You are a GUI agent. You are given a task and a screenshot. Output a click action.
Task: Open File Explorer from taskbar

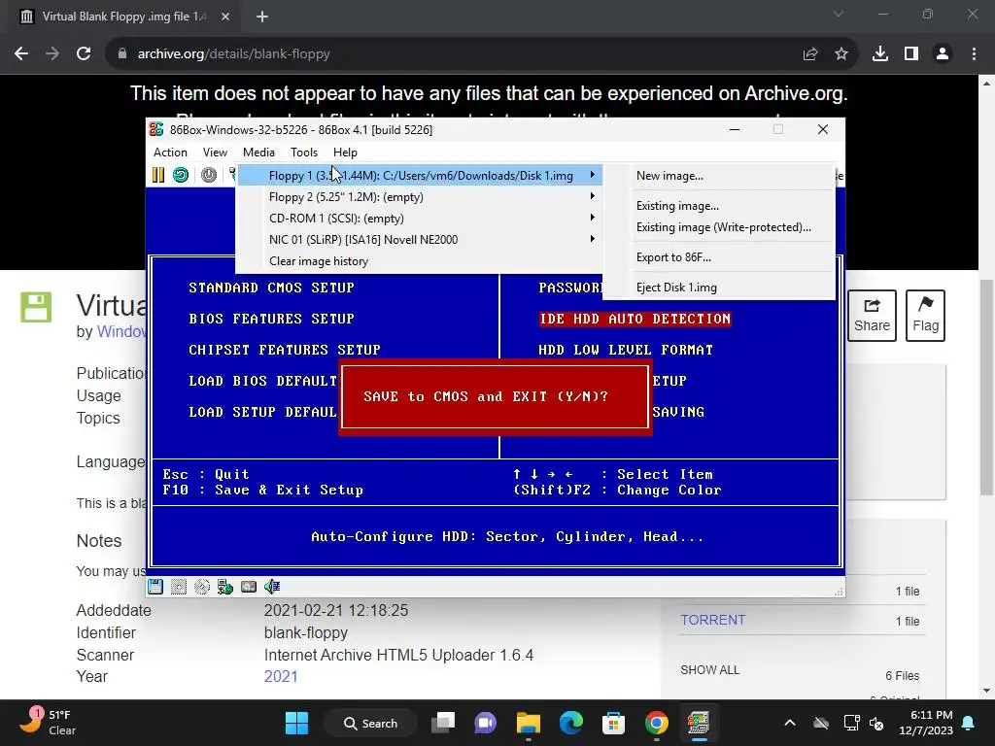point(528,723)
